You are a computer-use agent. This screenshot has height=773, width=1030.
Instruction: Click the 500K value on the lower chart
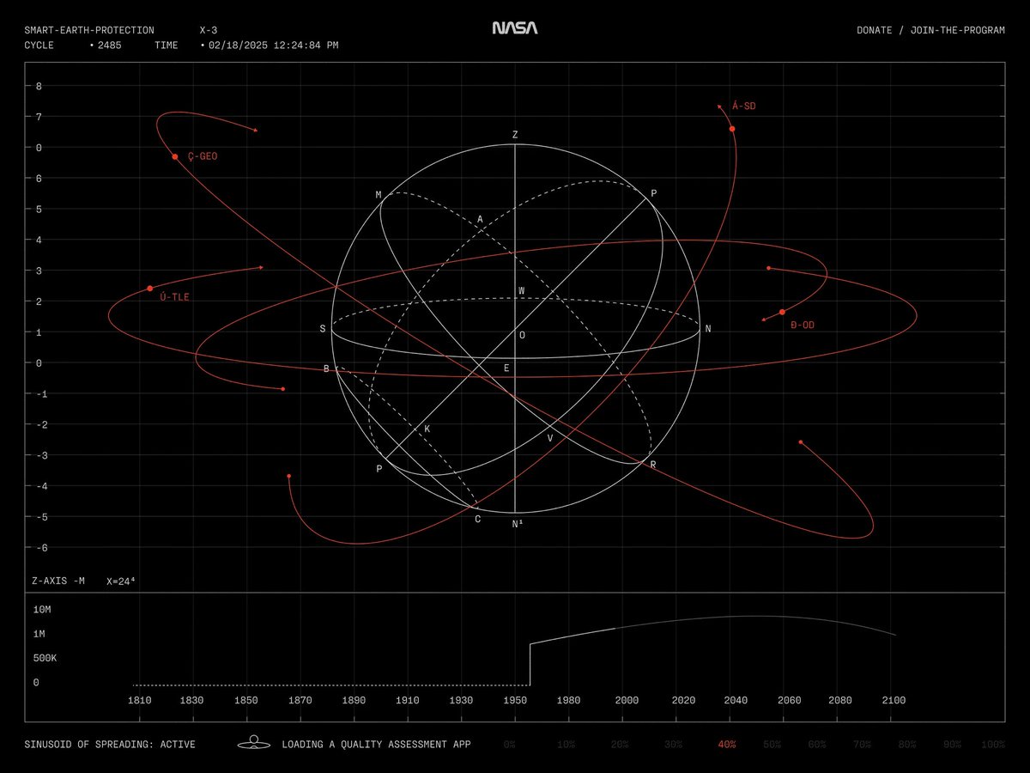(45, 658)
